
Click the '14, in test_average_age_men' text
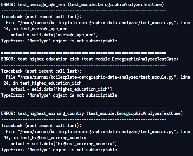click(35, 29)
